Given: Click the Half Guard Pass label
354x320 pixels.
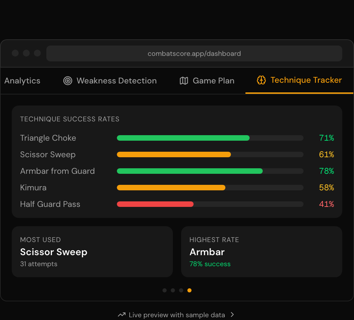Looking at the screenshot, I should pyautogui.click(x=50, y=204).
